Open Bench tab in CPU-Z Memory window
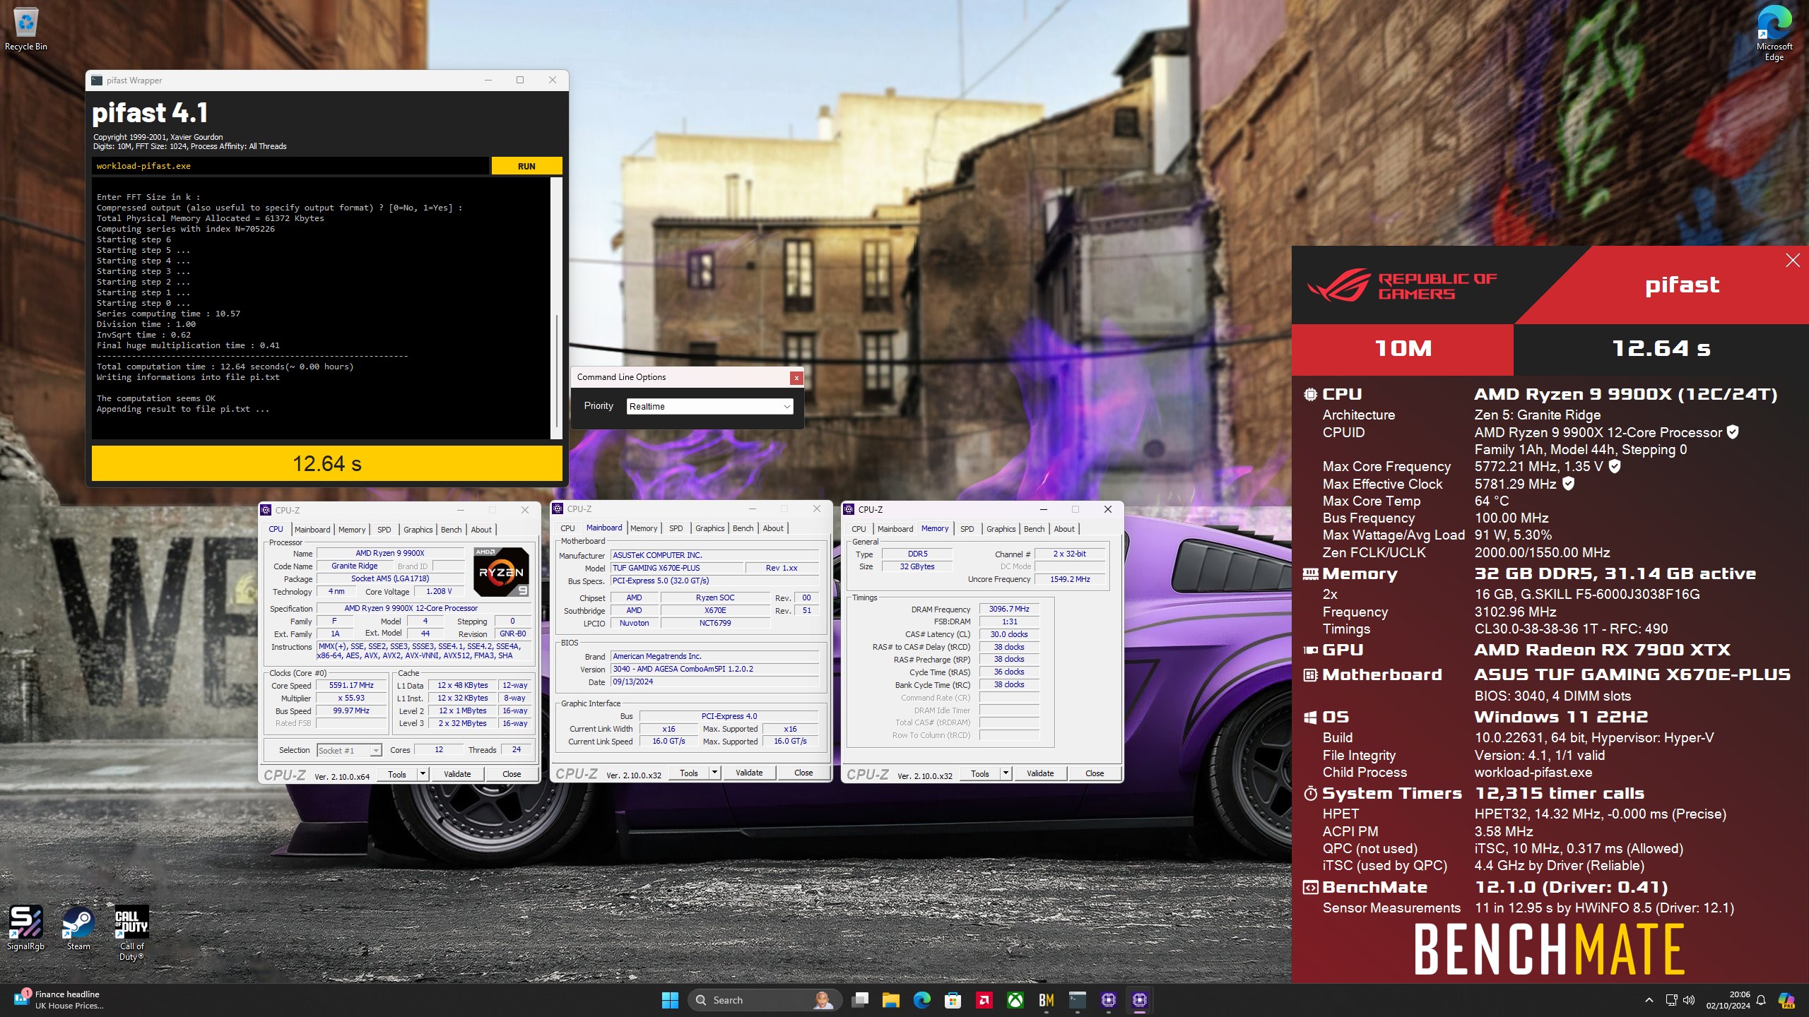Image resolution: width=1809 pixels, height=1017 pixels. [x=1034, y=529]
